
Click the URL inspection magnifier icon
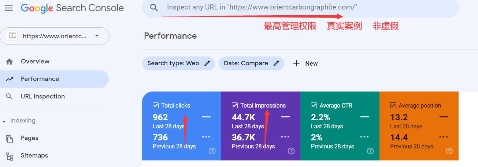point(10,97)
